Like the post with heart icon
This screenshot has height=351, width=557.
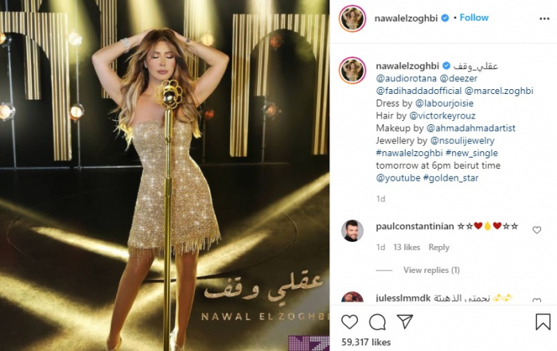point(349,322)
